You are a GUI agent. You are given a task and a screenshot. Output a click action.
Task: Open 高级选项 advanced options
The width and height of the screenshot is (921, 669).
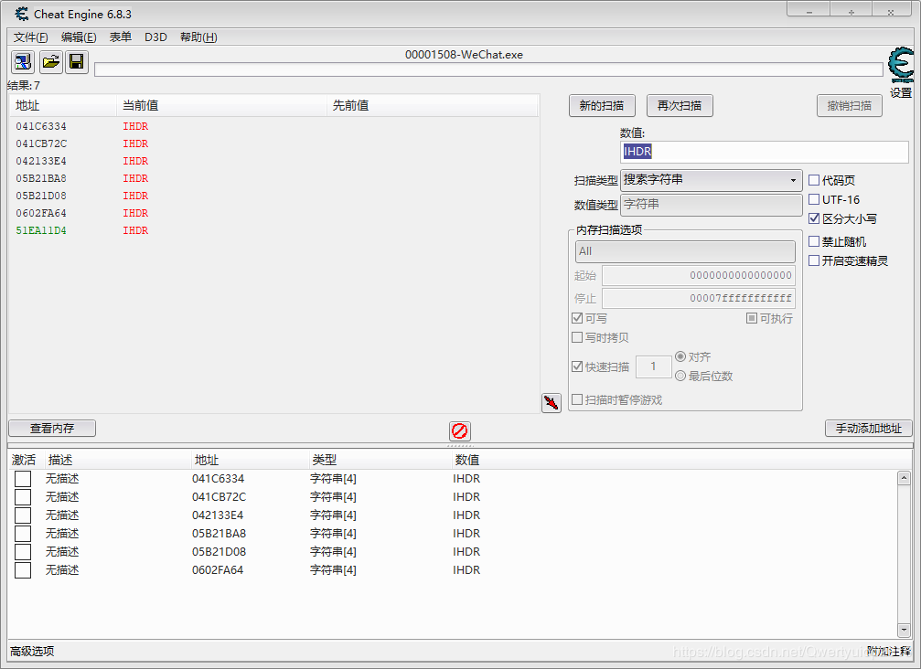pyautogui.click(x=32, y=651)
